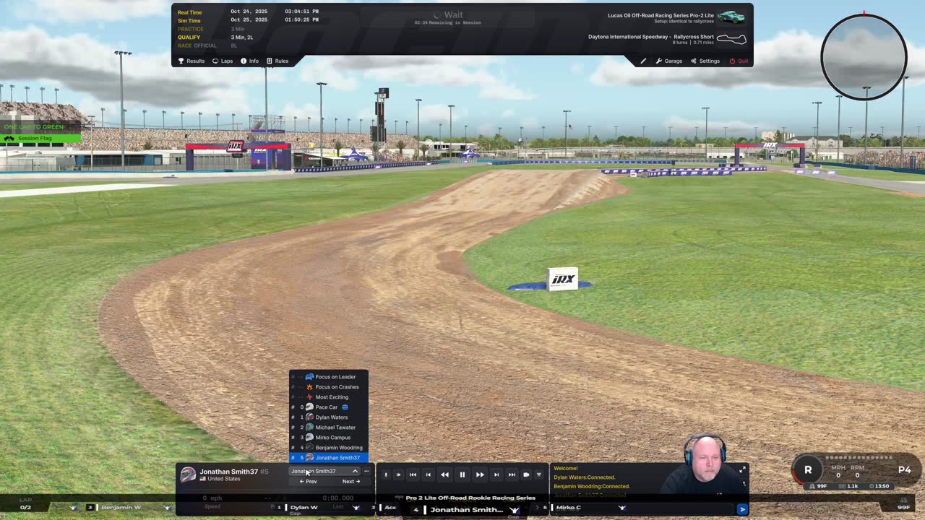Select Focus on Leader camera option
The image size is (925, 520).
[329, 376]
